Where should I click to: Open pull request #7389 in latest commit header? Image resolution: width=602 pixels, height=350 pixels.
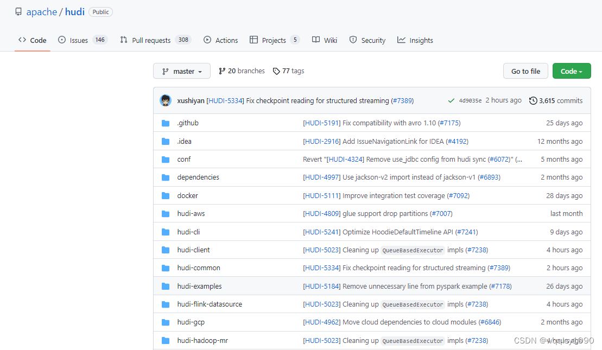point(402,100)
